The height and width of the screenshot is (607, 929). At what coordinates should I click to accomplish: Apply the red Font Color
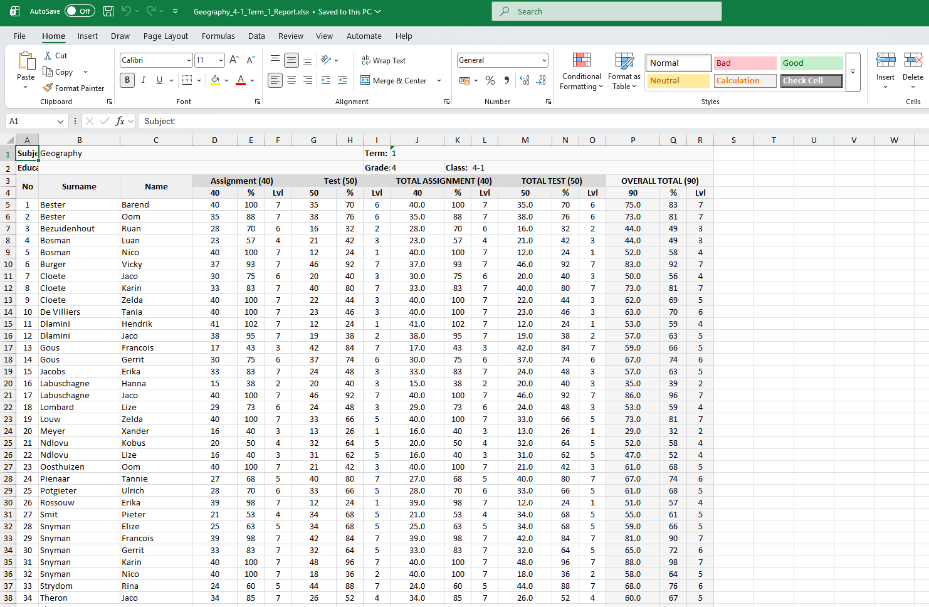241,80
